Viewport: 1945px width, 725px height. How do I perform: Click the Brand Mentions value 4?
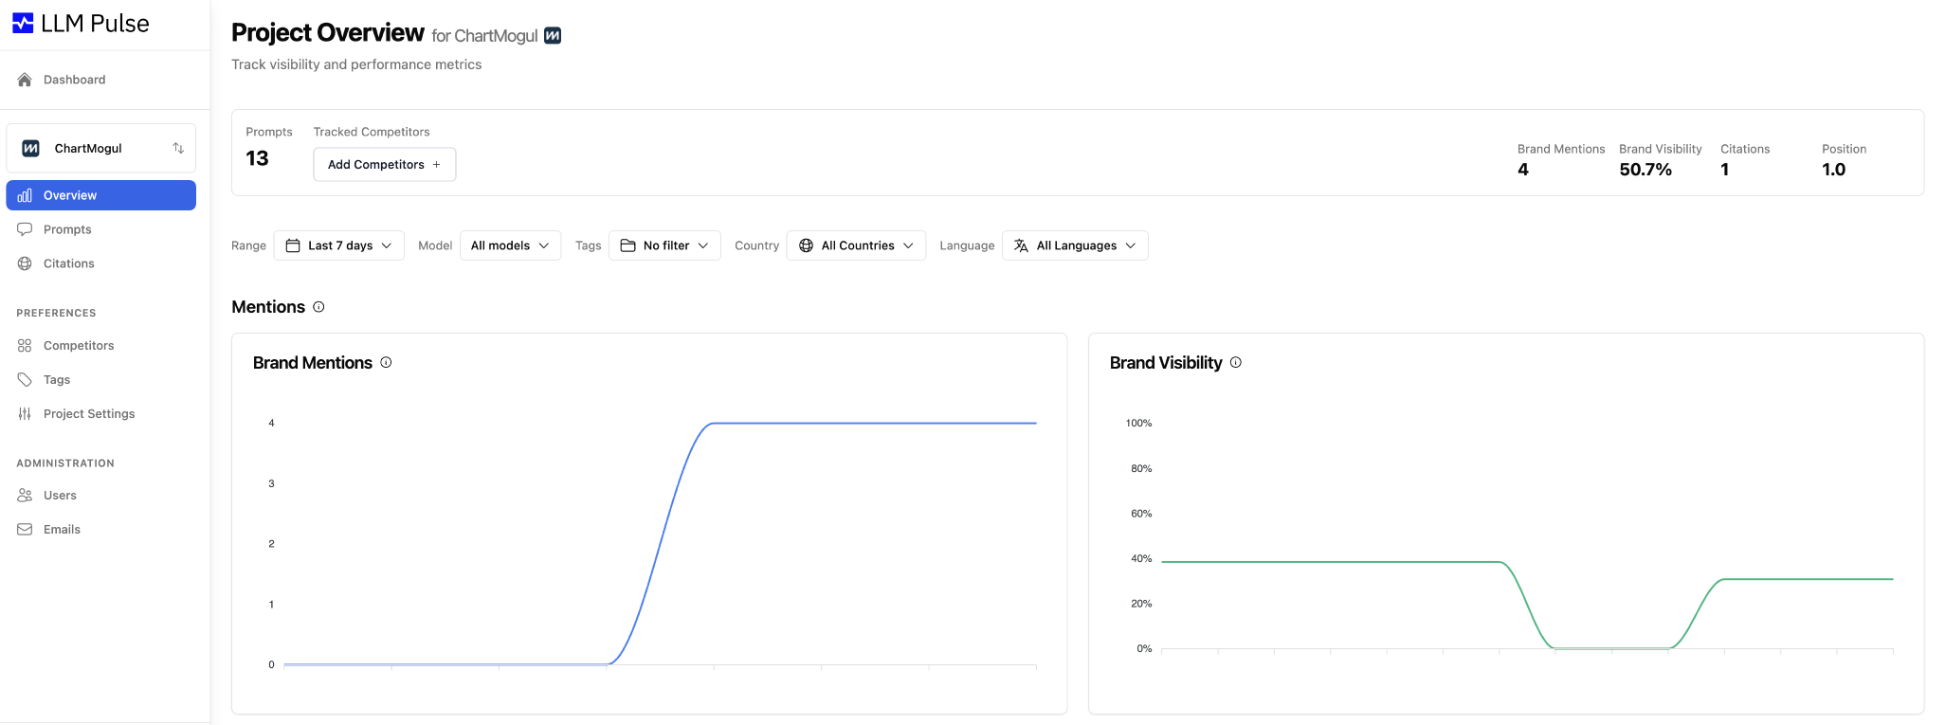1523,170
